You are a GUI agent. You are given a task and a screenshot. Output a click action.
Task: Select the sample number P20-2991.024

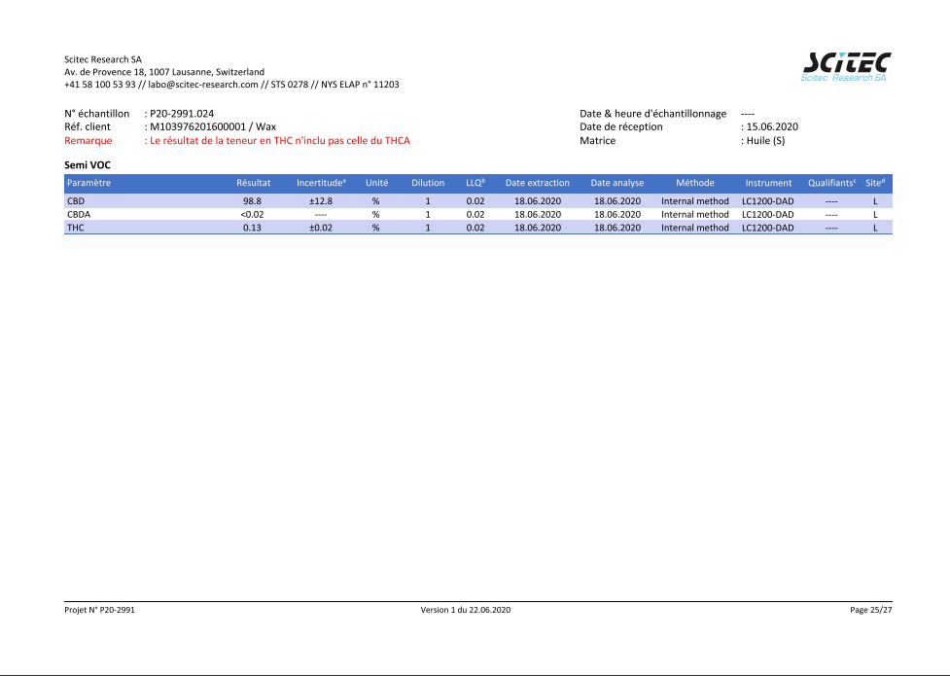tap(182, 114)
